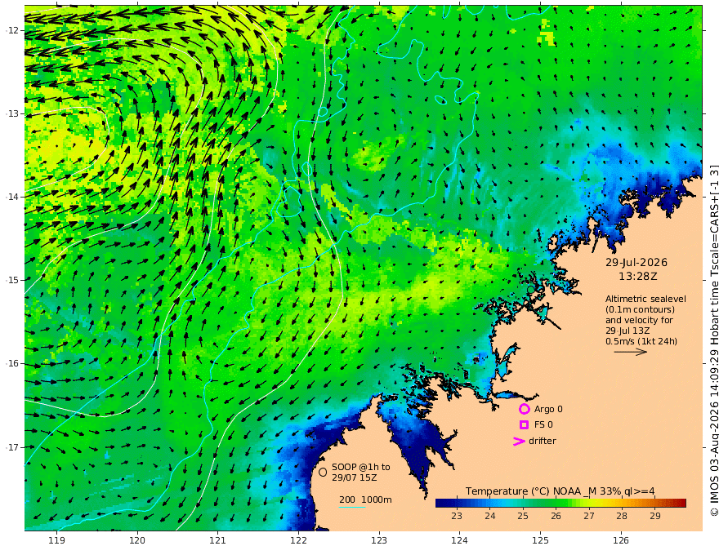Click longitude label 121 on bottom axis

[x=218, y=540]
